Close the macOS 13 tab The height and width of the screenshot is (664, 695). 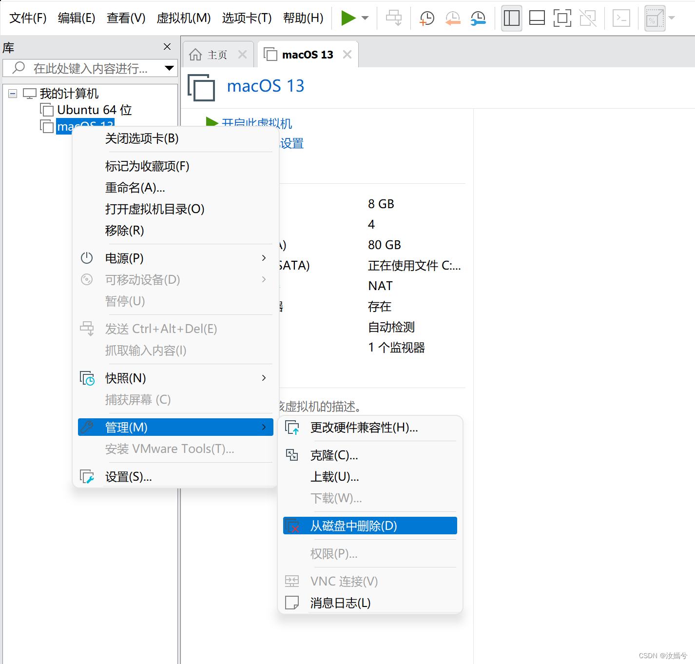pos(347,55)
